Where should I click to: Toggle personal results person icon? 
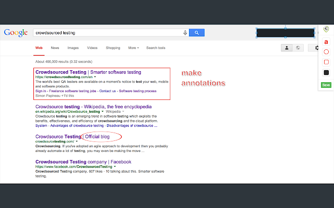click(287, 48)
